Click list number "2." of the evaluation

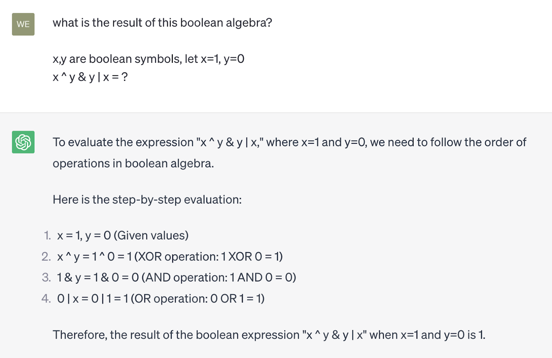(46, 257)
